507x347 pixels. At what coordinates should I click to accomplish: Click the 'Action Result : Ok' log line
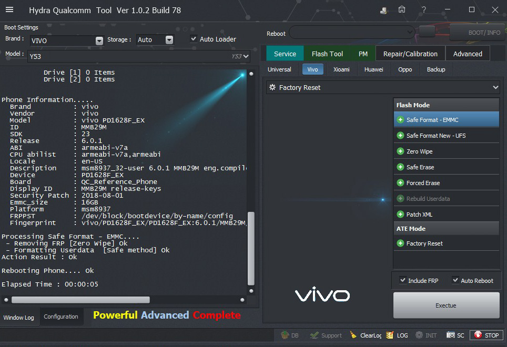click(39, 257)
